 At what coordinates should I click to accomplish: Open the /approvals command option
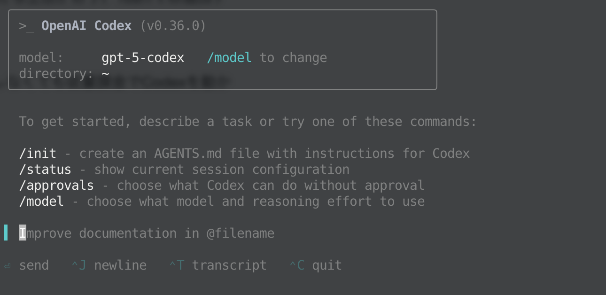tap(56, 185)
